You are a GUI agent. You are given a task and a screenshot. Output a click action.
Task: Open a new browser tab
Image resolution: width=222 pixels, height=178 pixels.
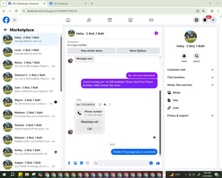[x=92, y=4]
